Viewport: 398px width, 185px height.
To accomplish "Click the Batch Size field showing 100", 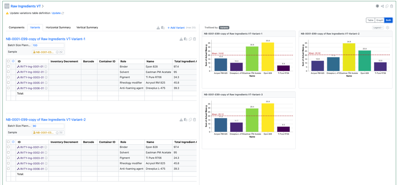I will point(48,46).
